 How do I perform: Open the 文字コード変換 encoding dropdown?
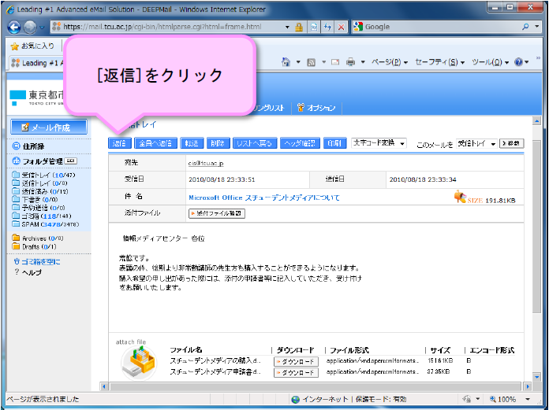click(x=379, y=143)
